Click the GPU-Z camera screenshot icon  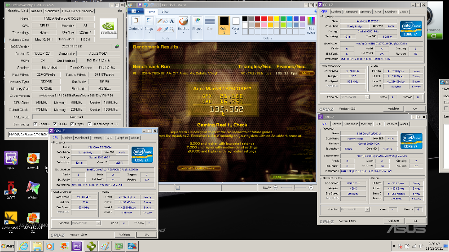(120, 11)
